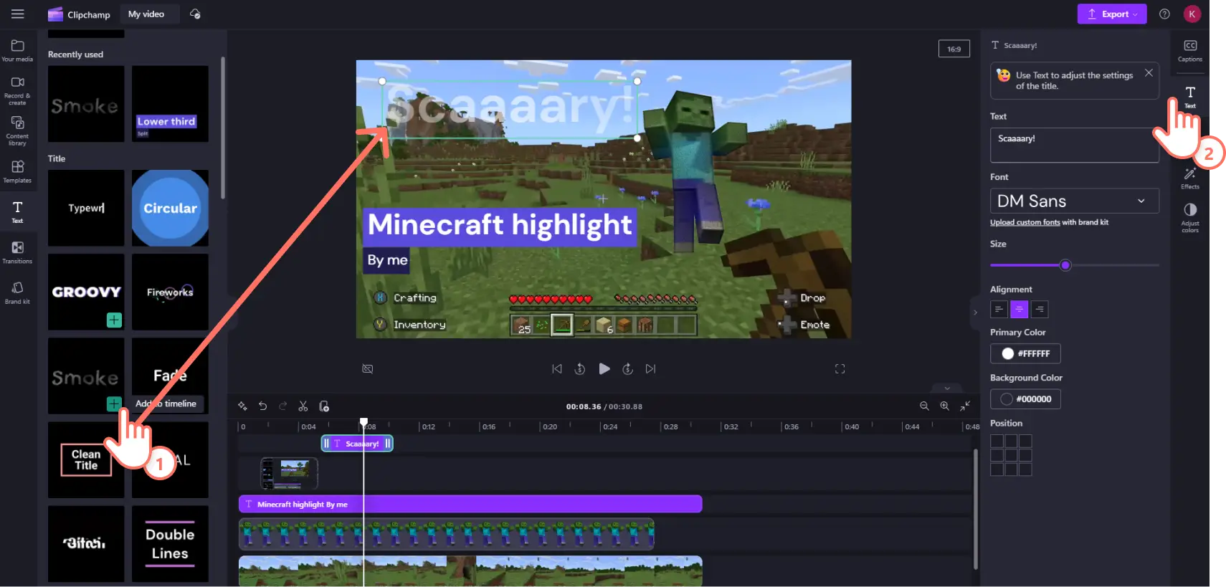Adjust the text Size slider handle
Viewport: 1226px width, 587px height.
[1065, 265]
